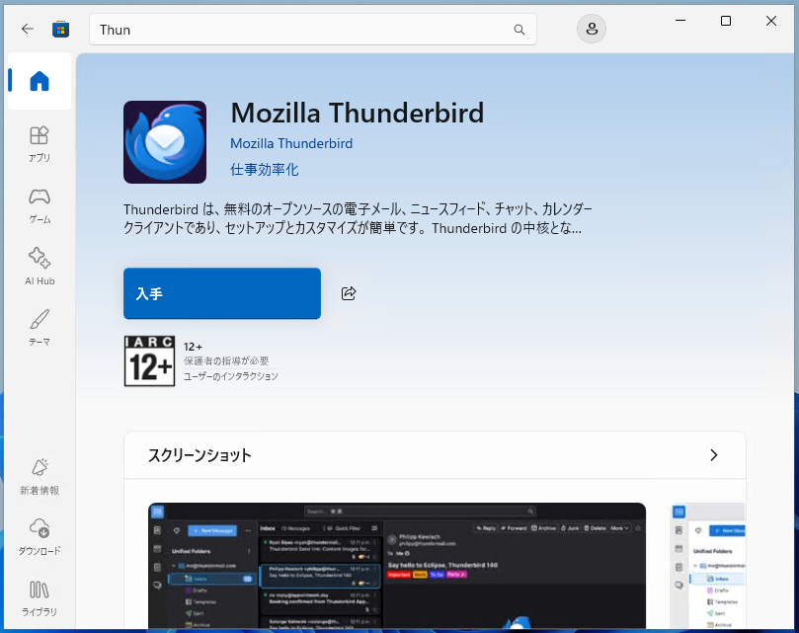Image resolution: width=799 pixels, height=633 pixels.
Task: Open the light theme Thunderbird screenshot
Action: (707, 566)
